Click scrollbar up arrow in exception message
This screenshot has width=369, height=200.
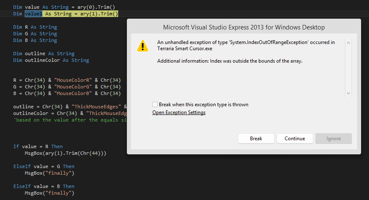pyautogui.click(x=348, y=43)
